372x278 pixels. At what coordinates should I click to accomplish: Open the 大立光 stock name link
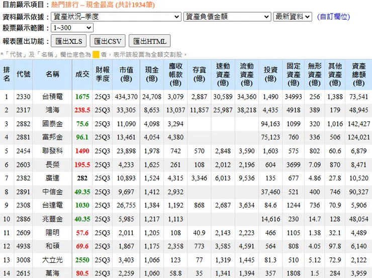[x=52, y=260]
